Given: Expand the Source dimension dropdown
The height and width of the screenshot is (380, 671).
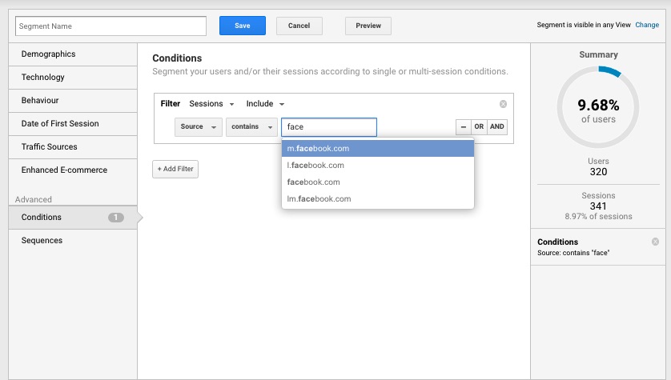Looking at the screenshot, I should 198,127.
